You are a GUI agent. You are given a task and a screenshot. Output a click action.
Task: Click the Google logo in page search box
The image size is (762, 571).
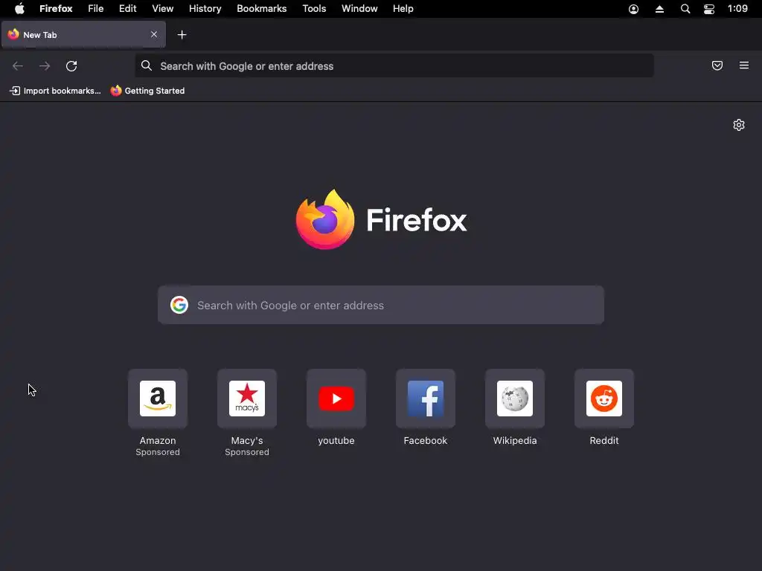pyautogui.click(x=179, y=305)
